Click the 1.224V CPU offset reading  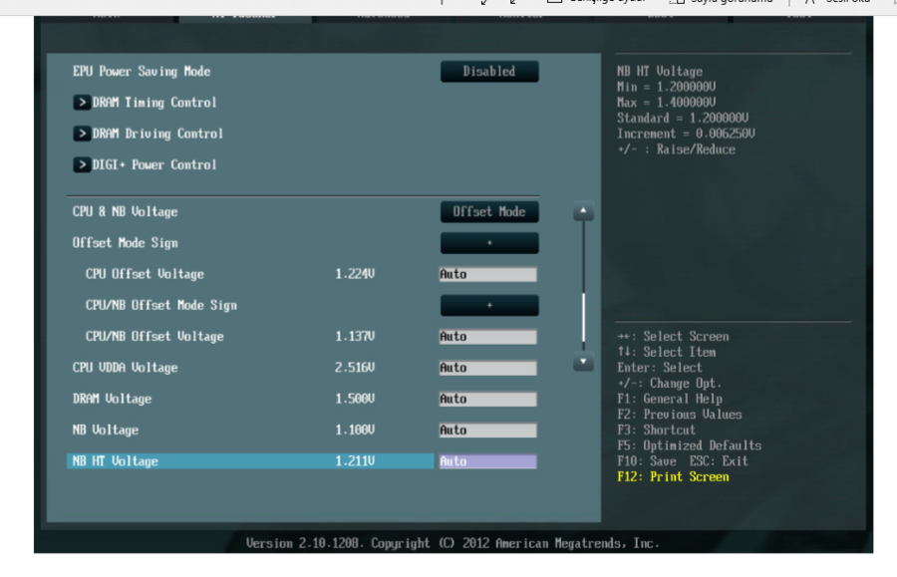coord(355,274)
